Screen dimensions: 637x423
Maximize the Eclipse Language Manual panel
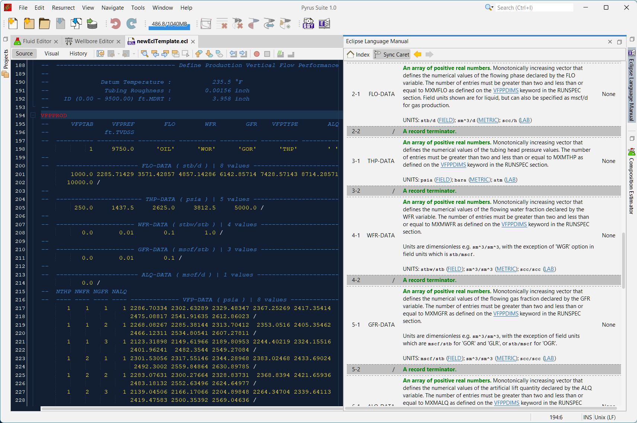click(620, 42)
